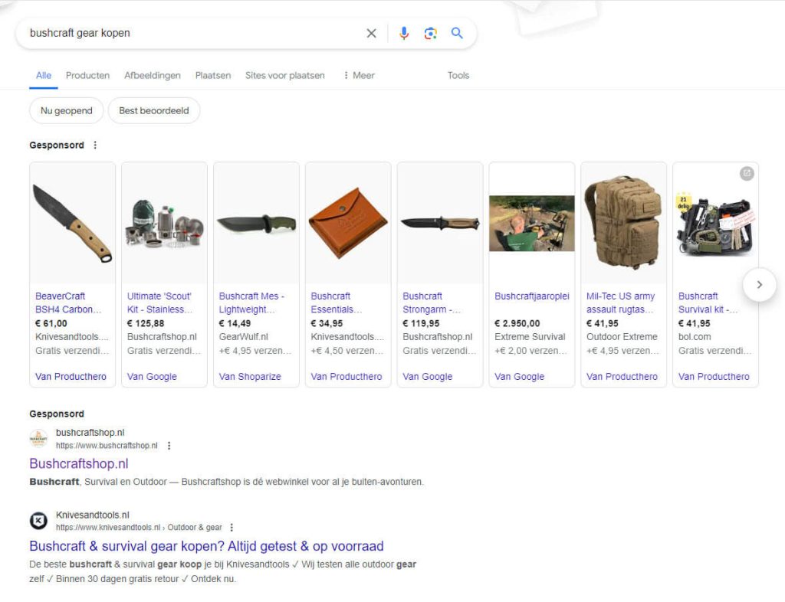Click the Outdoor Extreme seller name
Viewport: 785px width, 602px height.
[x=621, y=337]
